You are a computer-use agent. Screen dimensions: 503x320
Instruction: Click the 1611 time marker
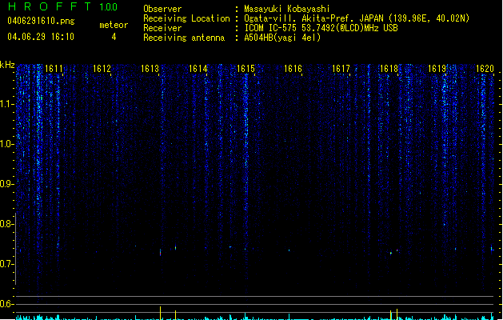point(54,69)
